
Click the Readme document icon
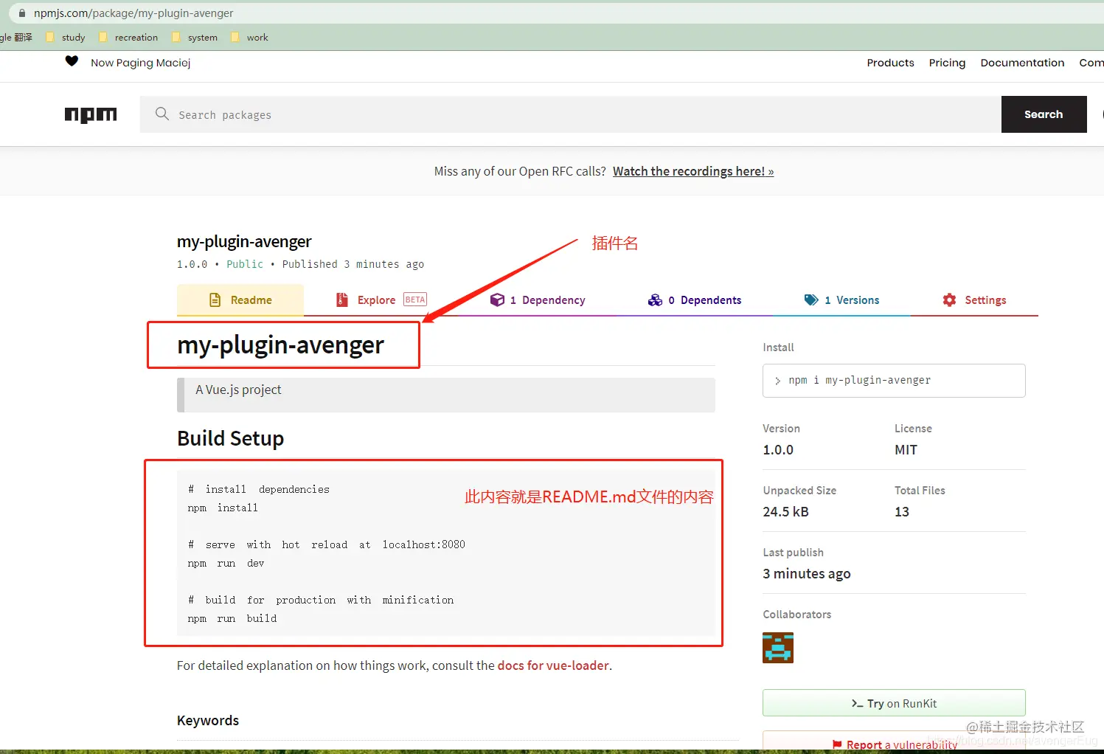[x=215, y=300]
